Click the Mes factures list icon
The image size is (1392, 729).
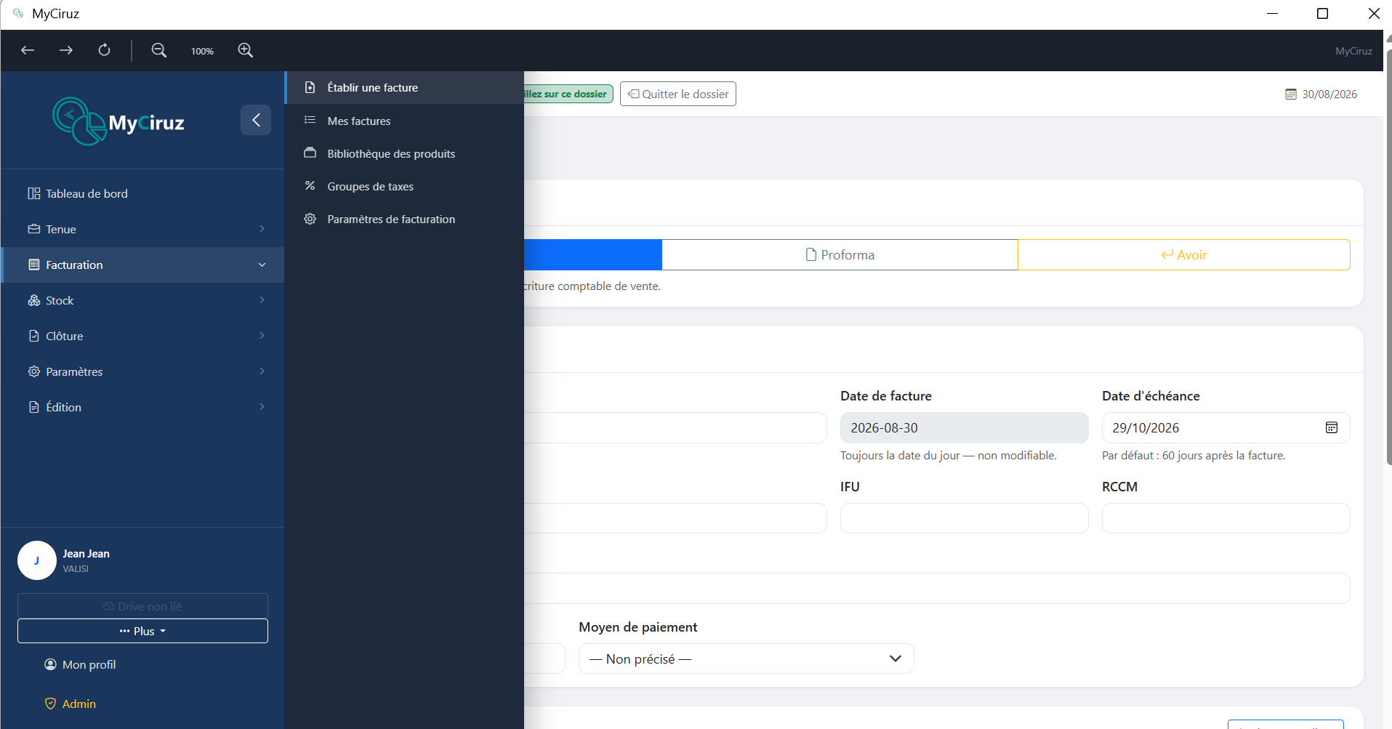click(310, 120)
